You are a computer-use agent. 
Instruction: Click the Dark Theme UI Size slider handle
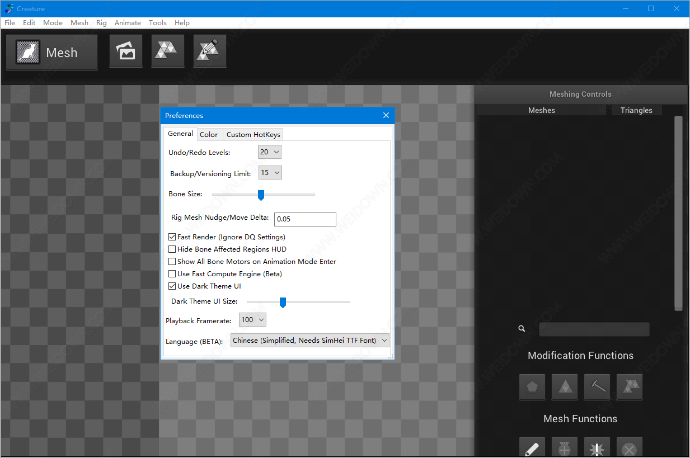tap(283, 303)
